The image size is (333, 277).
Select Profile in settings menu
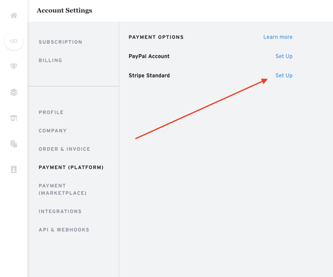pyautogui.click(x=51, y=112)
